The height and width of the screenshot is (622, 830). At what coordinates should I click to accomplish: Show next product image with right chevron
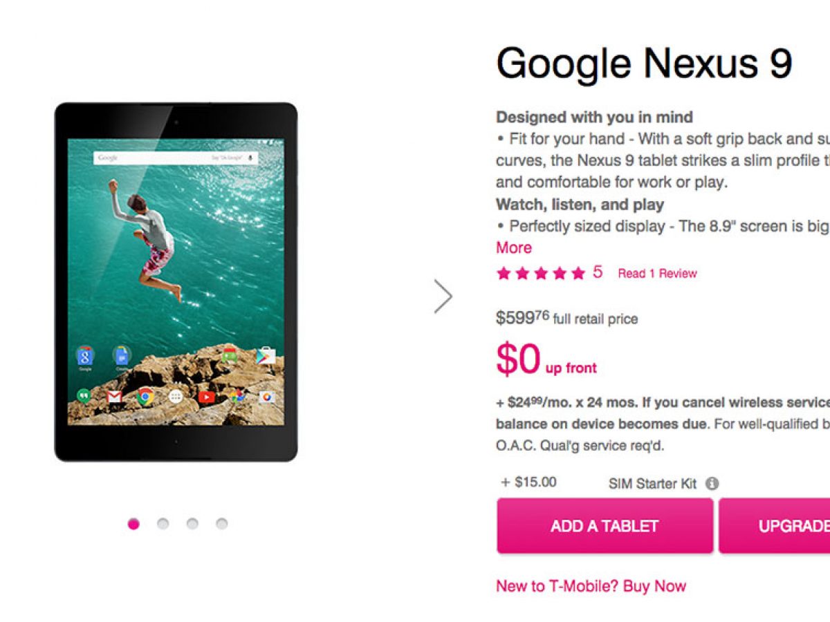tap(443, 296)
